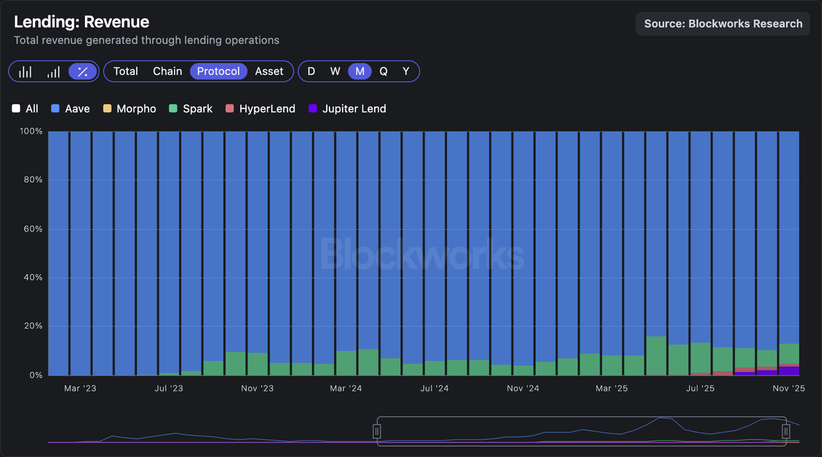Select yearly granularity with the Y option
822x457 pixels.
(x=406, y=71)
